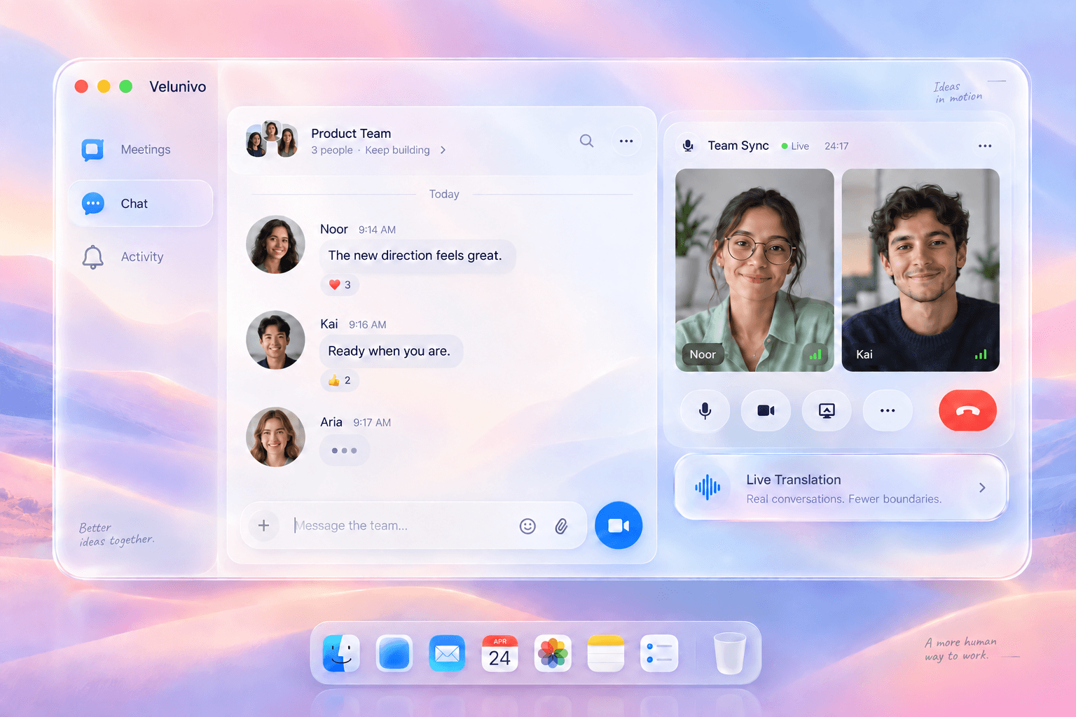Open Team Sync call options menu
This screenshot has height=717, width=1076.
pyautogui.click(x=985, y=146)
